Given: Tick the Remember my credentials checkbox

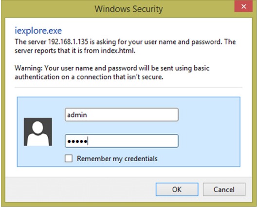Looking at the screenshot, I should (69, 158).
